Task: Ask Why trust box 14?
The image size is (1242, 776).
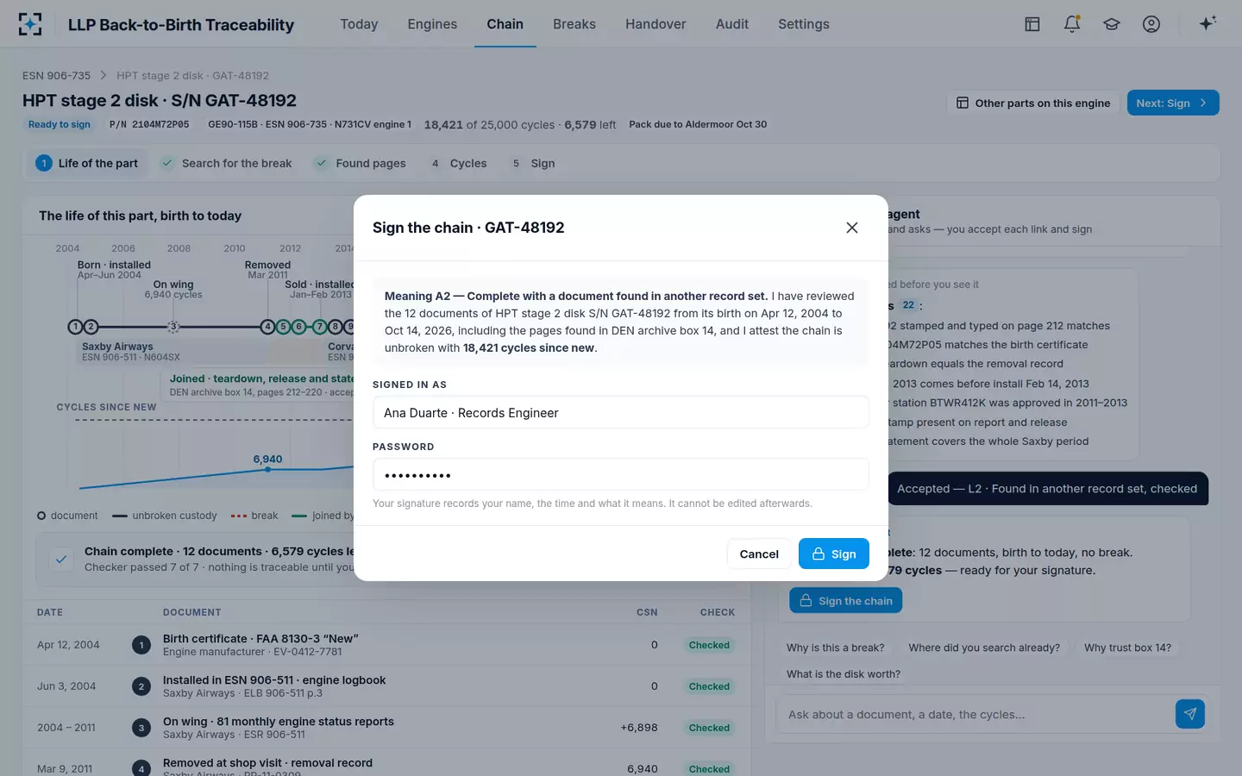Action: click(1127, 648)
